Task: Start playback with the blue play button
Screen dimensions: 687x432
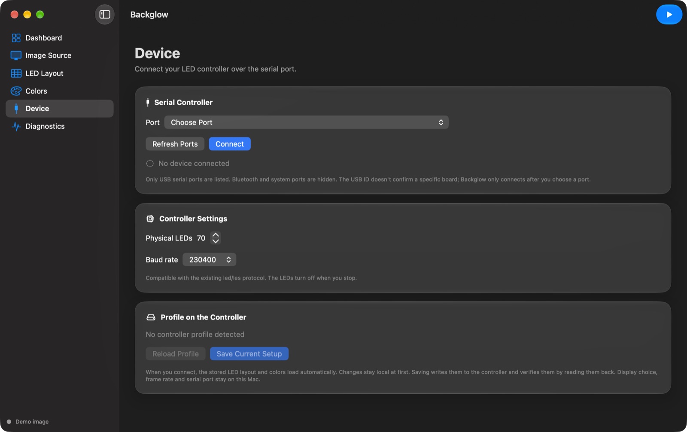Action: tap(669, 15)
